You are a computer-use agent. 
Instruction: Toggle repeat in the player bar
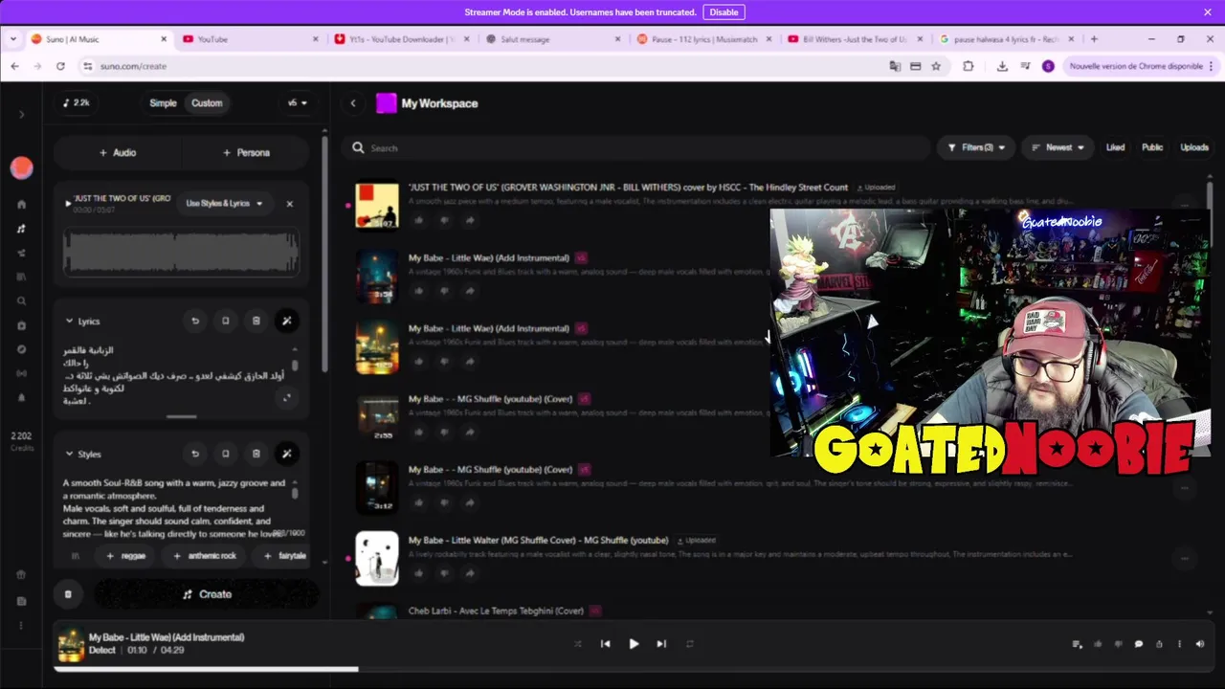[689, 644]
